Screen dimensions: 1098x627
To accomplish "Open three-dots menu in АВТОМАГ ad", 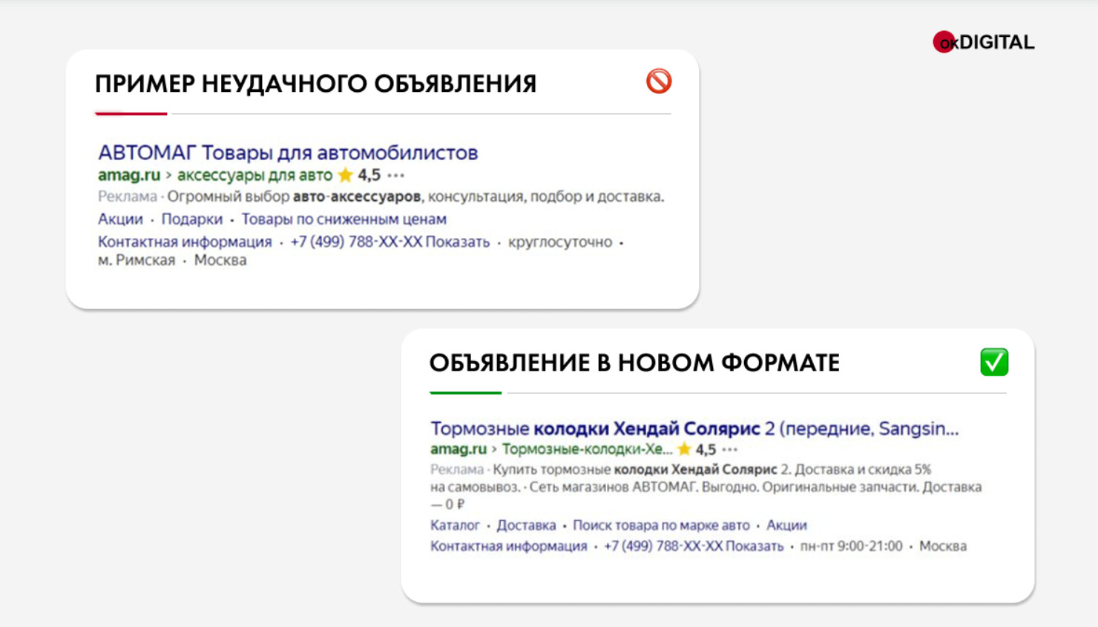I will tap(396, 176).
